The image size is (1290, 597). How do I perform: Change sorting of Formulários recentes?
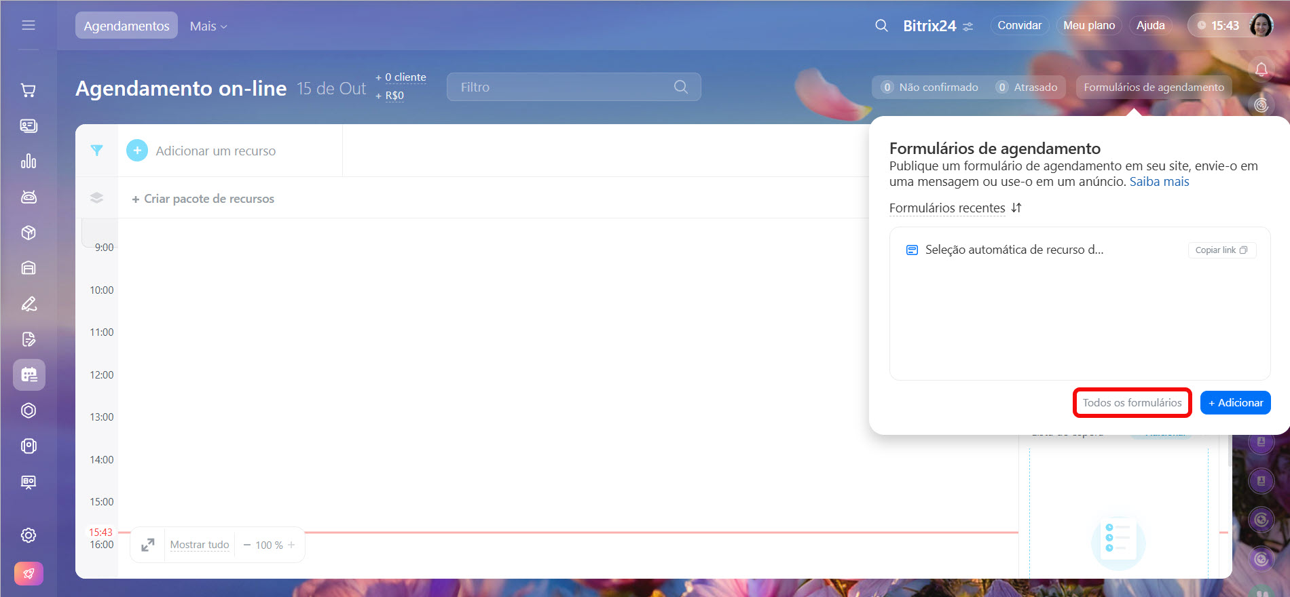[x=1016, y=208]
